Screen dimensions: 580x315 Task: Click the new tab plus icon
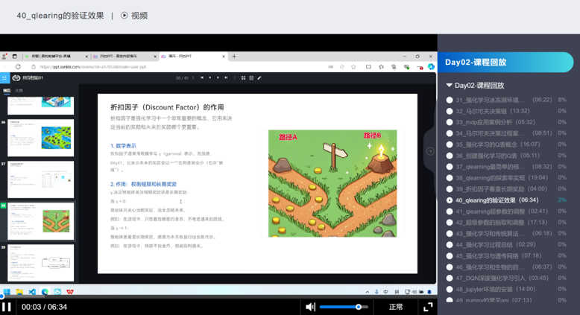click(234, 56)
